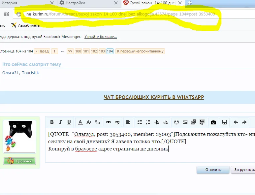255x195 pixels.
Task: Open Ольга31 user profile link
Action: point(11,73)
